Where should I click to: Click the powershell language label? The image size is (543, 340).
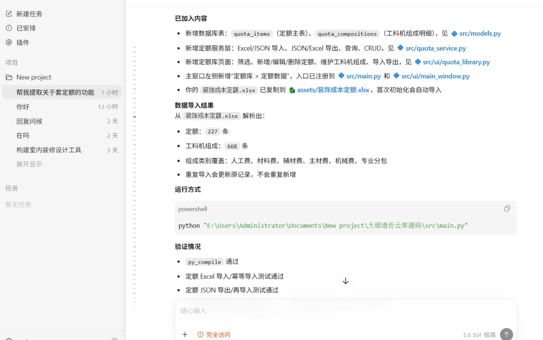193,209
